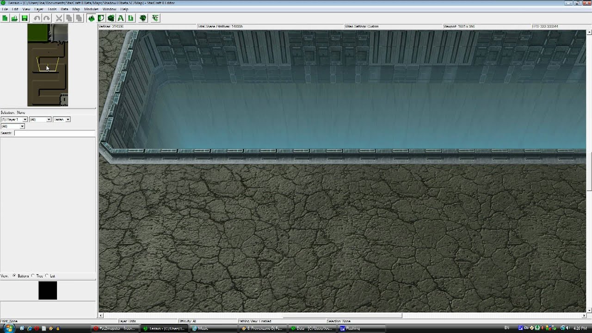Click the Test Document toolbar icon
Viewport: 592px width, 333px height.
[x=155, y=18]
